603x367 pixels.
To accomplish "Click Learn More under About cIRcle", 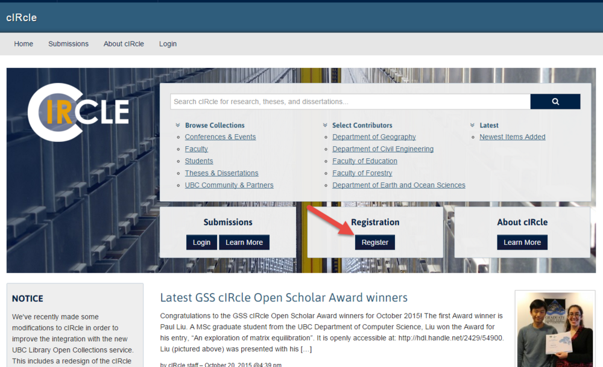I will click(522, 242).
